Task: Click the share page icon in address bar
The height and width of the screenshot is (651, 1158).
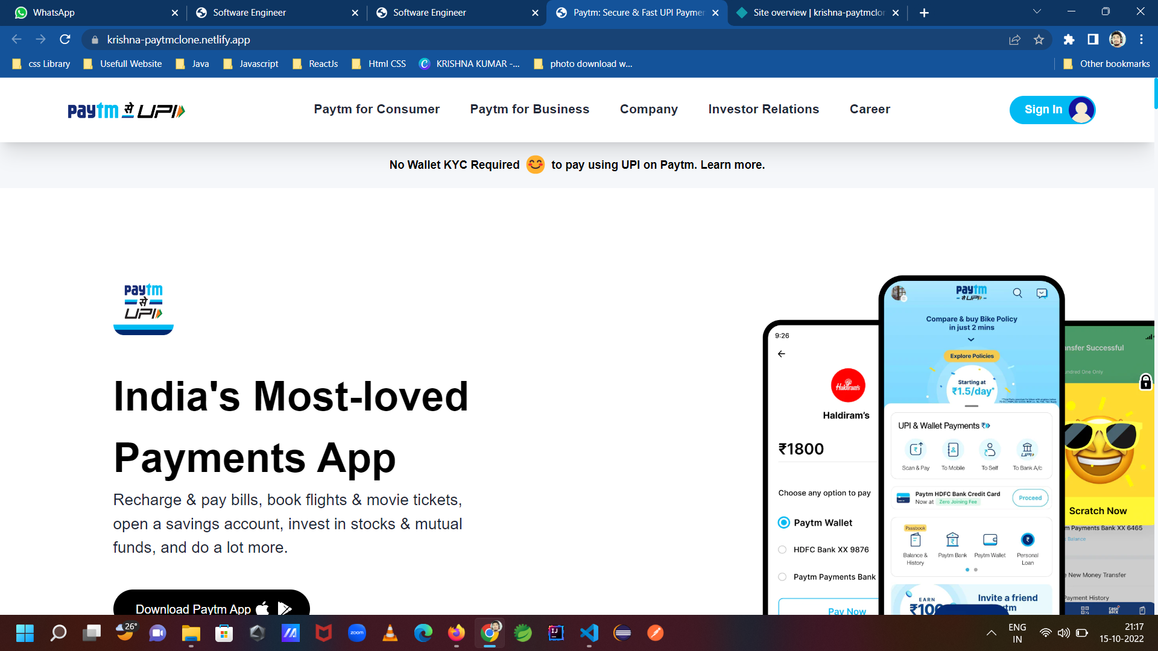Action: [x=1014, y=40]
